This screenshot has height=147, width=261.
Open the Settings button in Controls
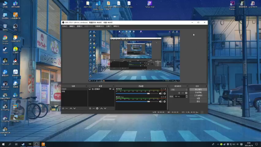198,99
